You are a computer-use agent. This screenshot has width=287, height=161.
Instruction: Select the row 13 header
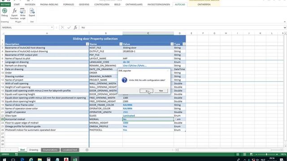(x=3, y=84)
